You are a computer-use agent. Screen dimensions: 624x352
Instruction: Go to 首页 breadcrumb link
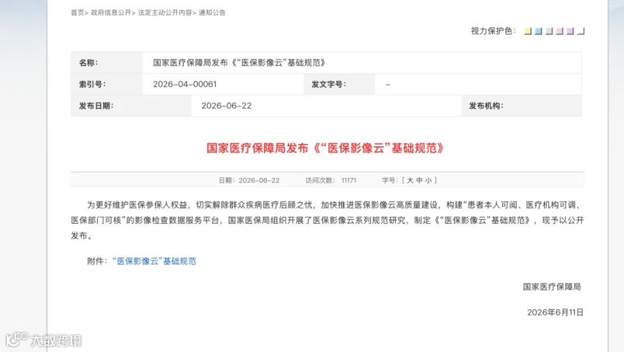tap(77, 12)
